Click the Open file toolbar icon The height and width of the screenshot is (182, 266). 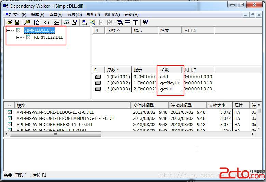[9, 22]
